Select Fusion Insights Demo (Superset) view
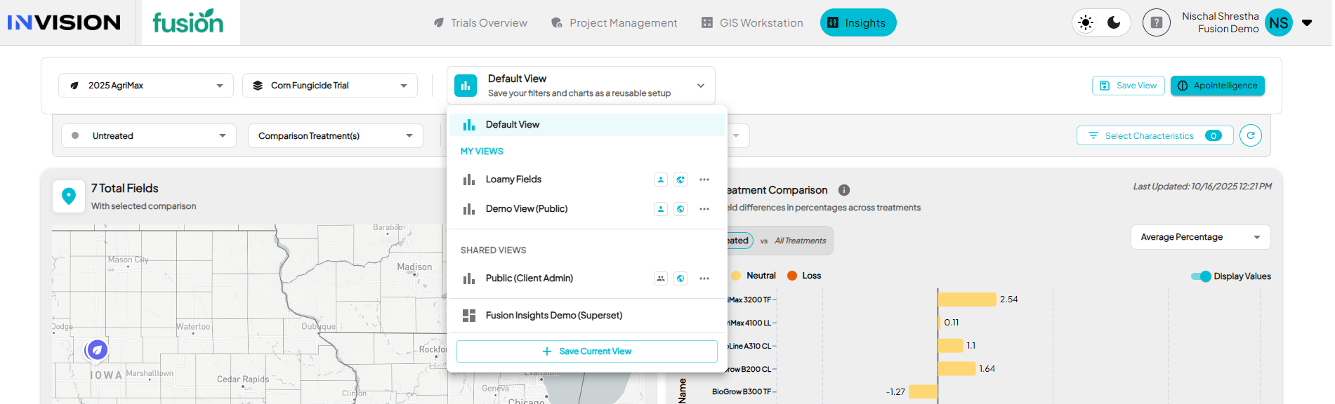 (x=553, y=316)
